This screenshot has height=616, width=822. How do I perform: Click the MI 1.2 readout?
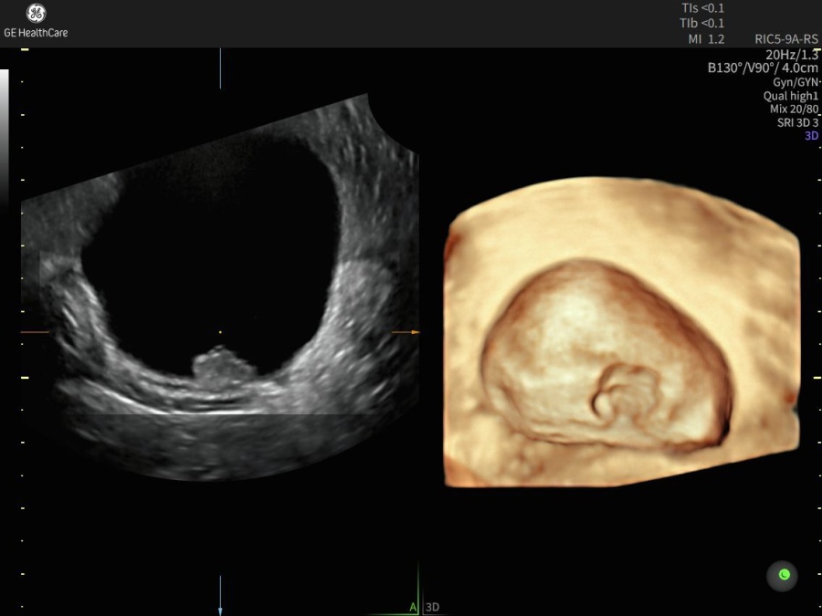click(x=706, y=39)
